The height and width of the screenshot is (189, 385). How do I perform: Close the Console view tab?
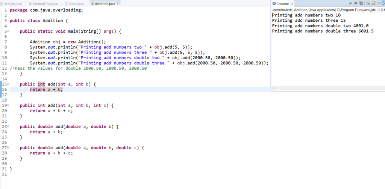(292, 4)
